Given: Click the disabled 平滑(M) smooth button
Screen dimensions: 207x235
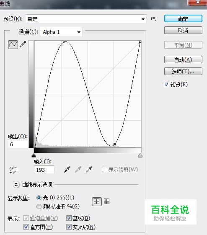Looking at the screenshot, I should (x=183, y=45).
